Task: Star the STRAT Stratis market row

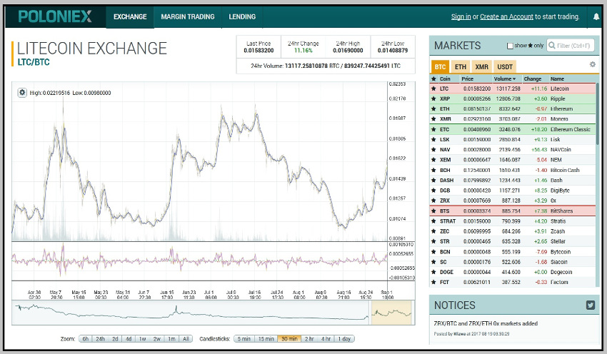Action: click(433, 221)
